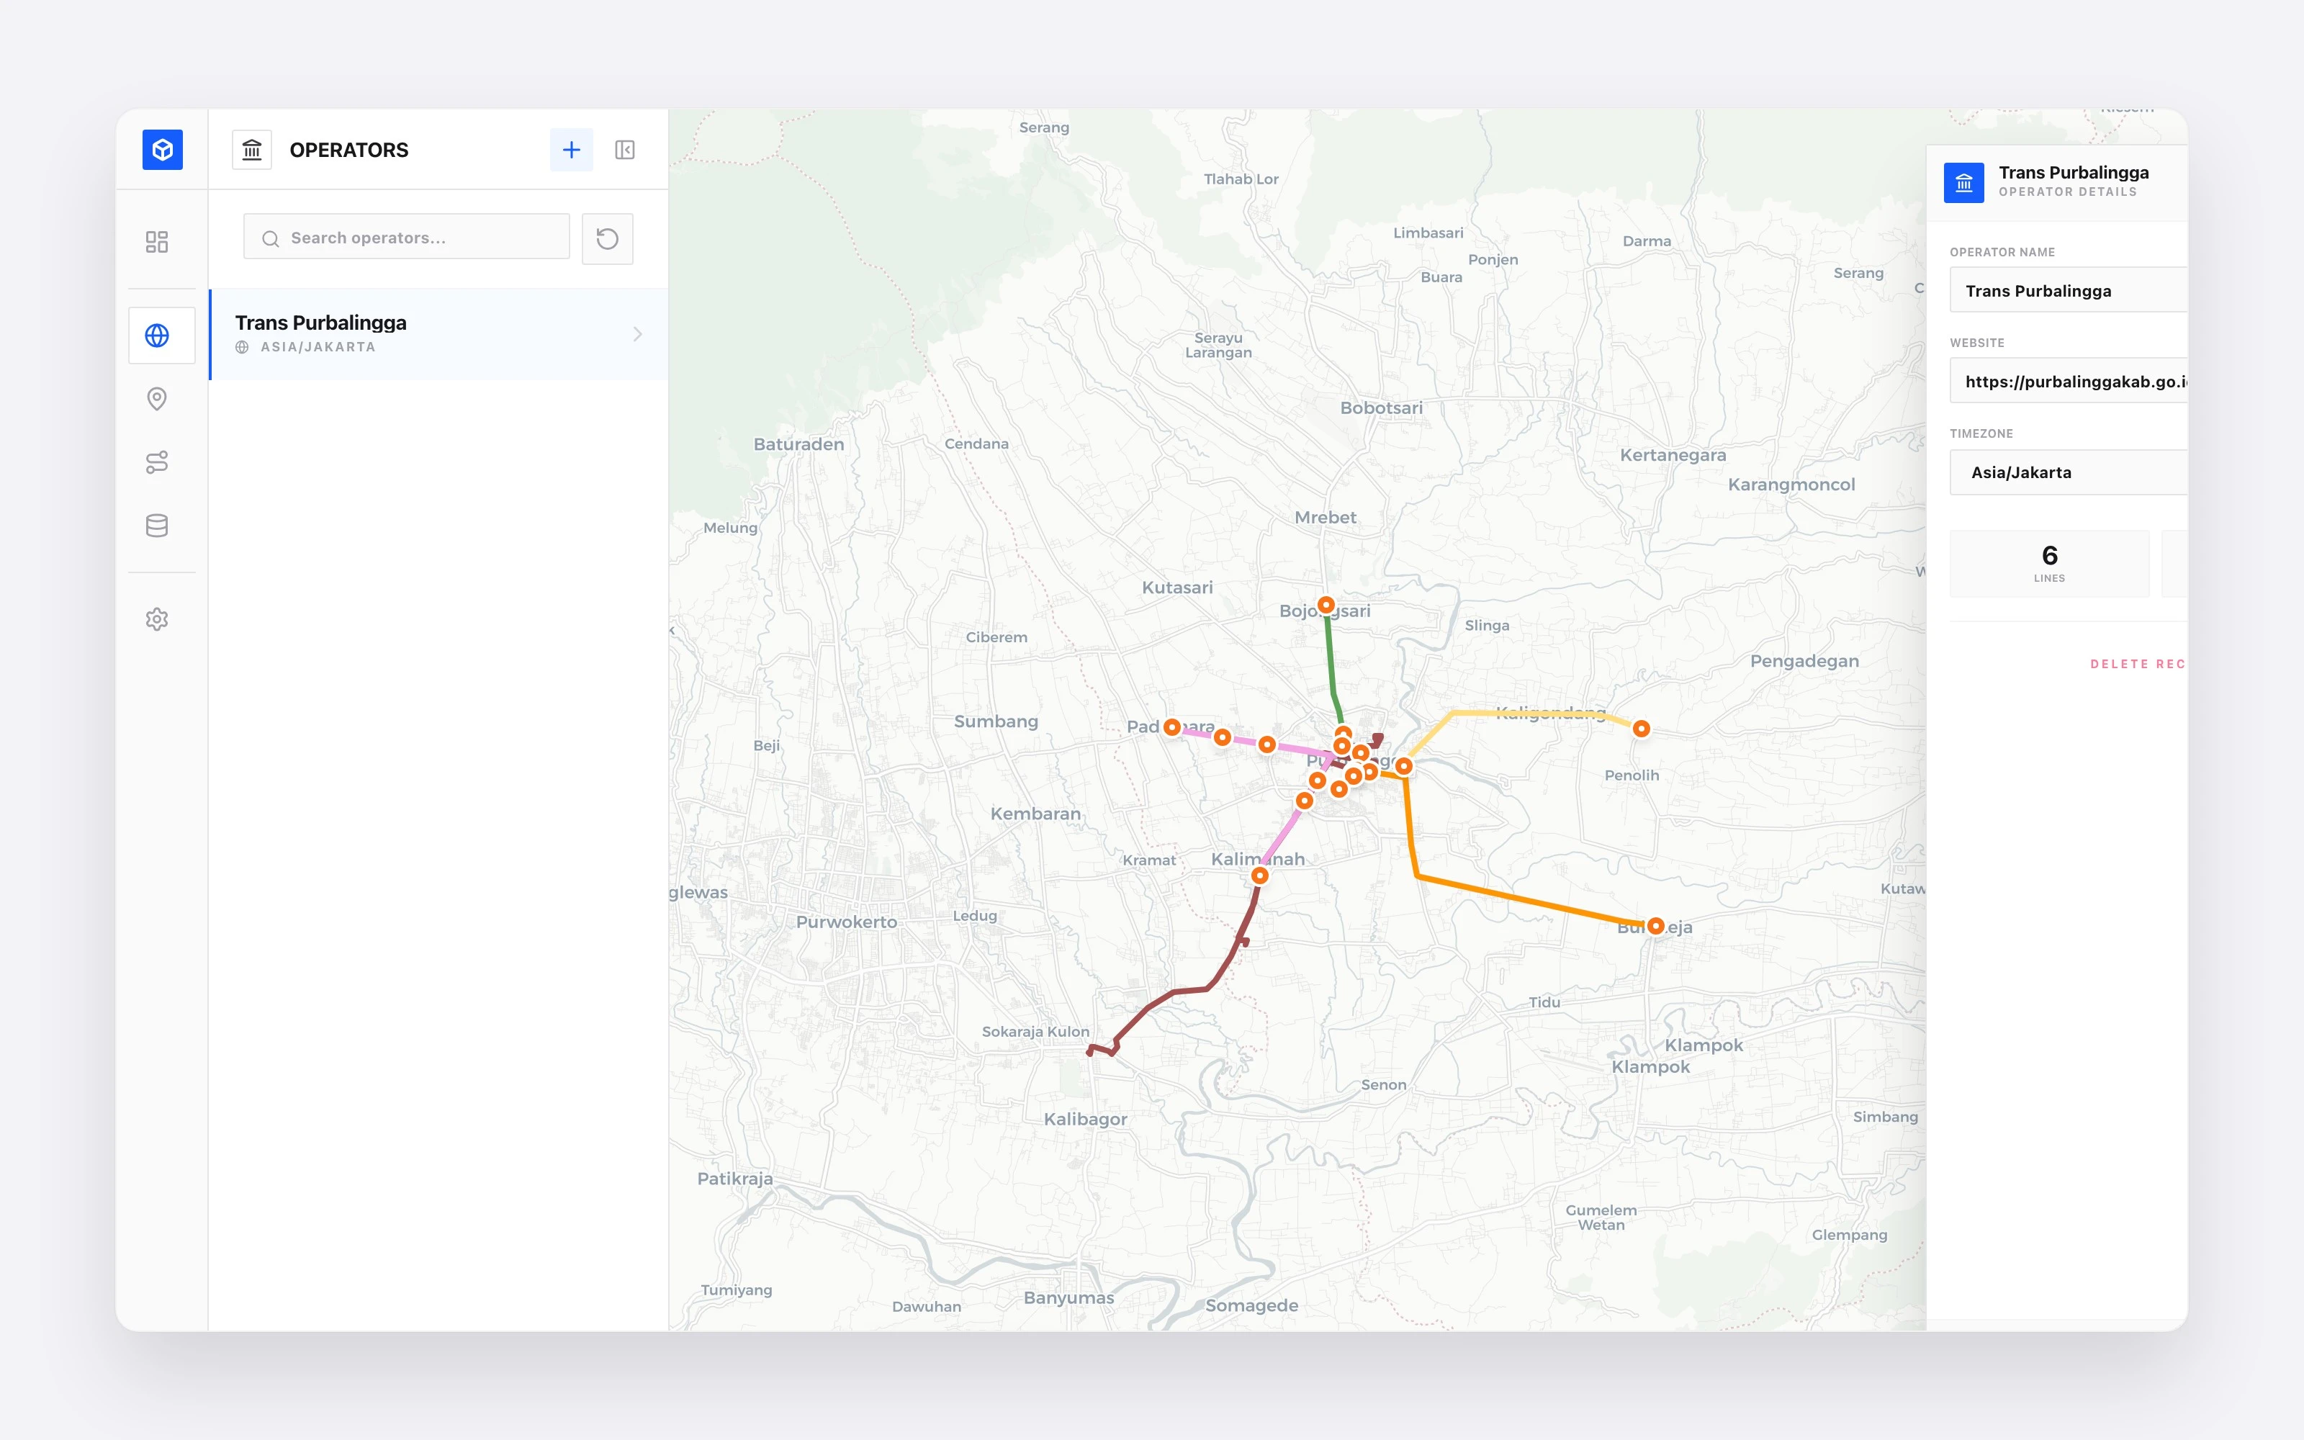This screenshot has width=2304, height=1440.
Task: Click the map pin Stops icon
Action: [157, 398]
